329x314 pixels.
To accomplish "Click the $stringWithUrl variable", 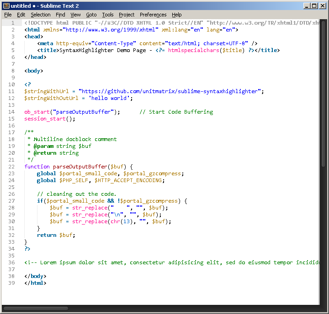I will (46, 91).
